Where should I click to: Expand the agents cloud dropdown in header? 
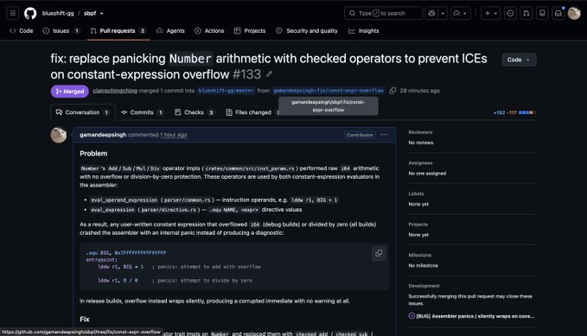click(x=461, y=13)
